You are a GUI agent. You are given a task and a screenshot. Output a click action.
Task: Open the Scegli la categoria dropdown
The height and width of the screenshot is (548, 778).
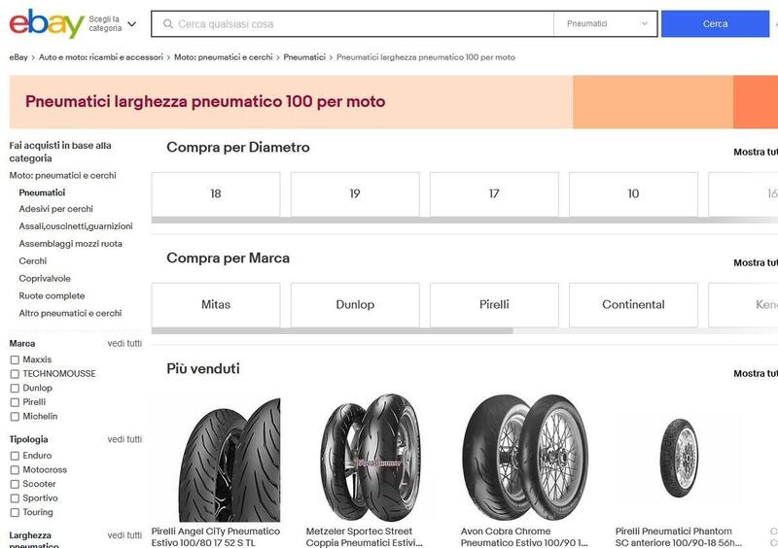point(113,23)
